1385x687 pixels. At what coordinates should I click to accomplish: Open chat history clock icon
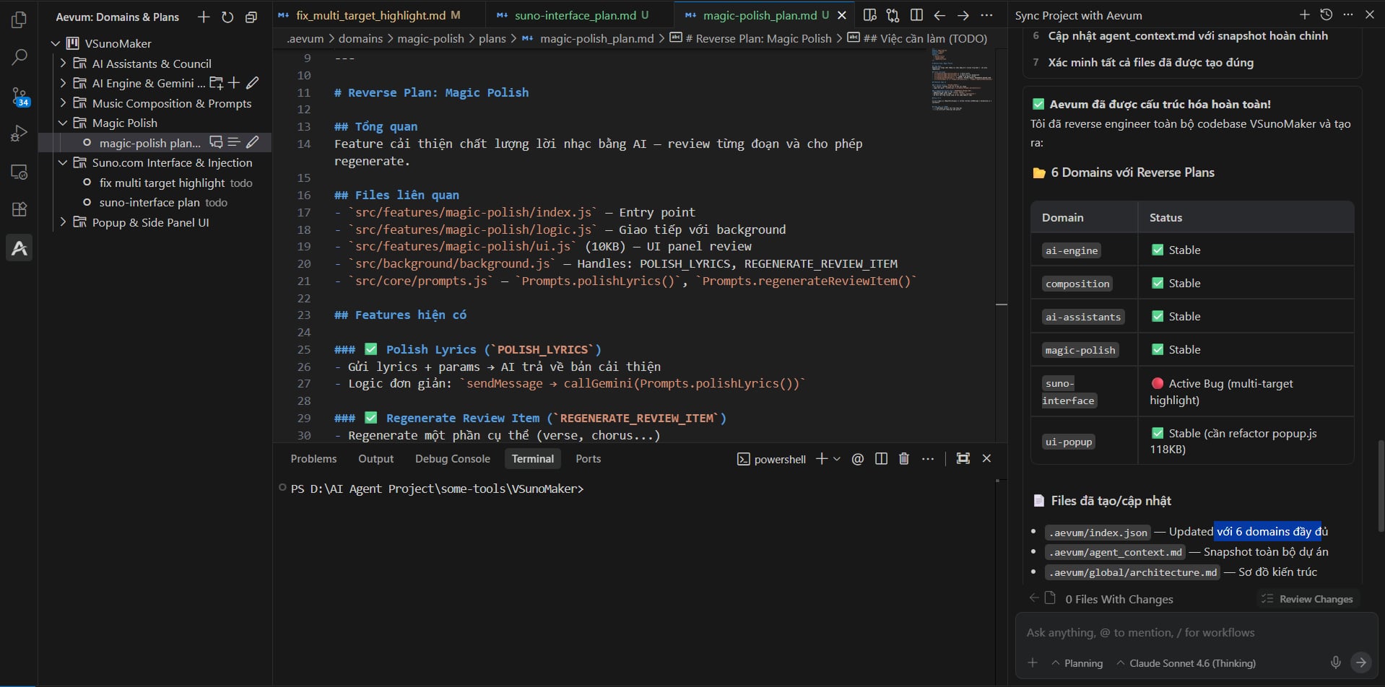(x=1326, y=14)
